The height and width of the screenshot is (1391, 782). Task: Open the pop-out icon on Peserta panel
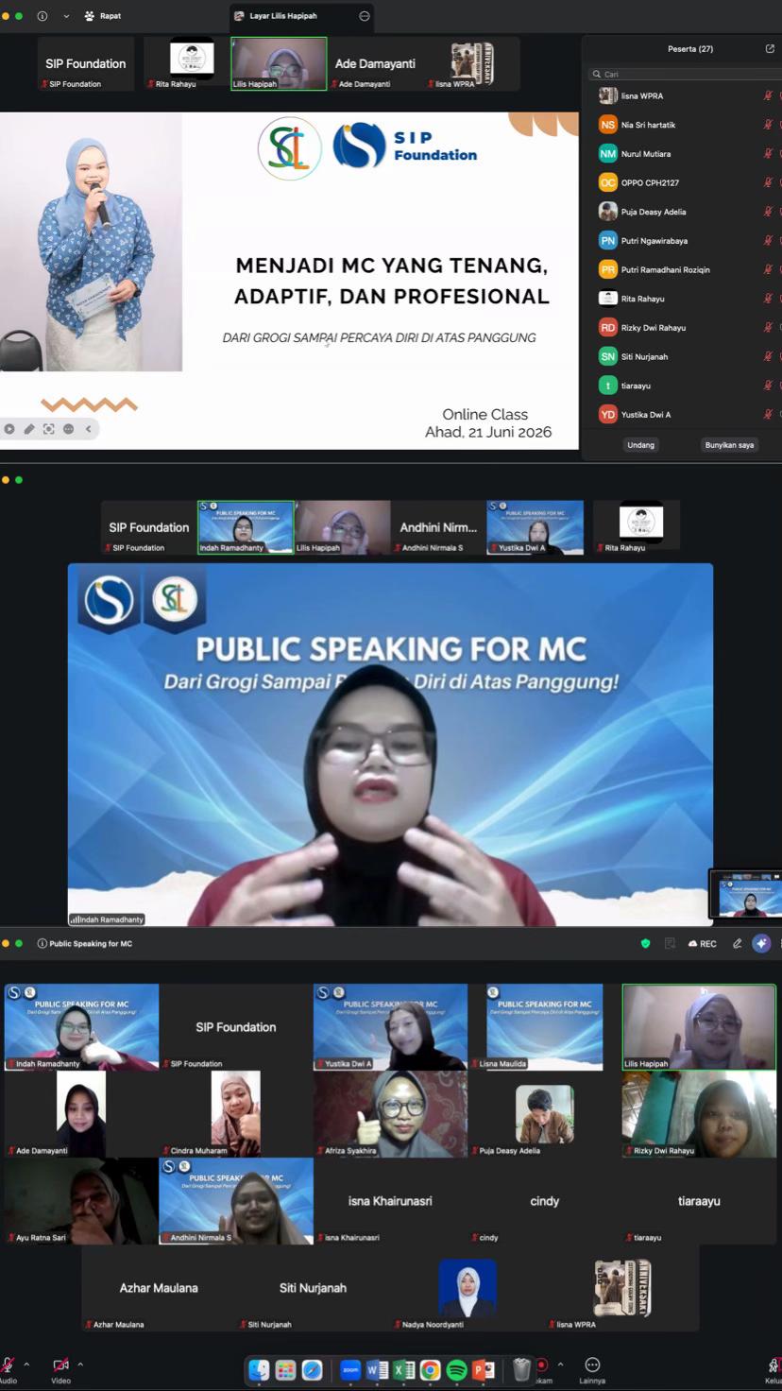(x=770, y=48)
